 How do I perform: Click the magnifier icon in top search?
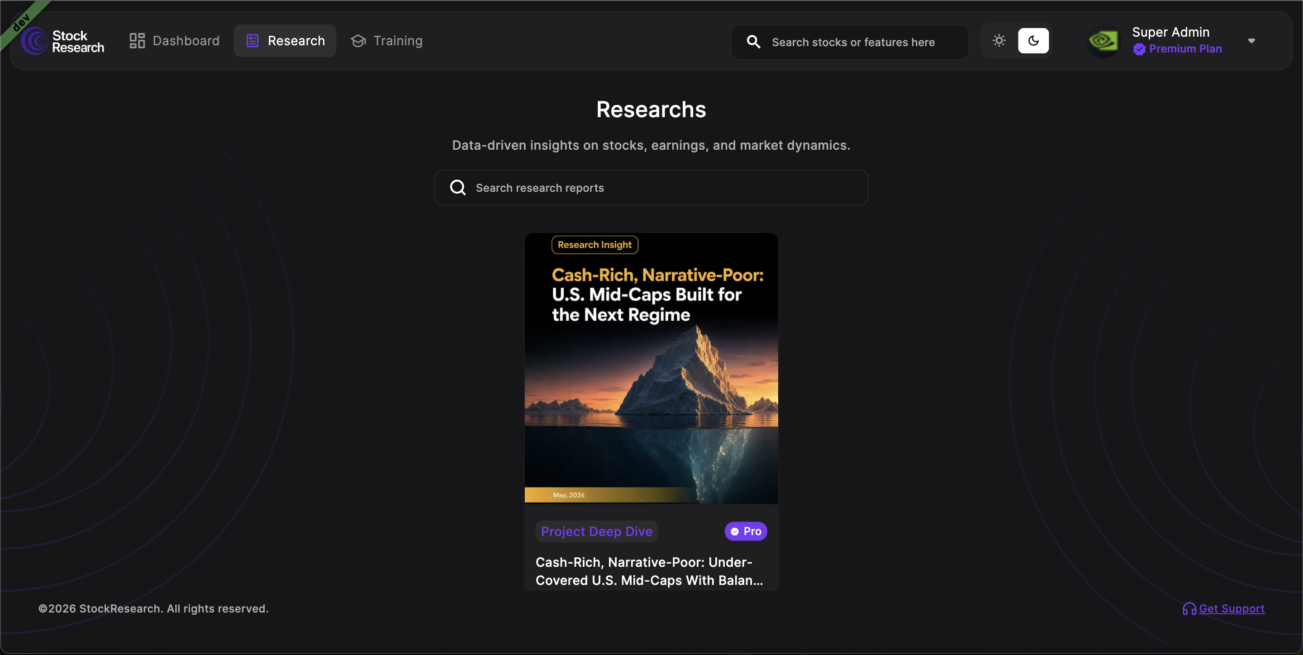point(754,42)
